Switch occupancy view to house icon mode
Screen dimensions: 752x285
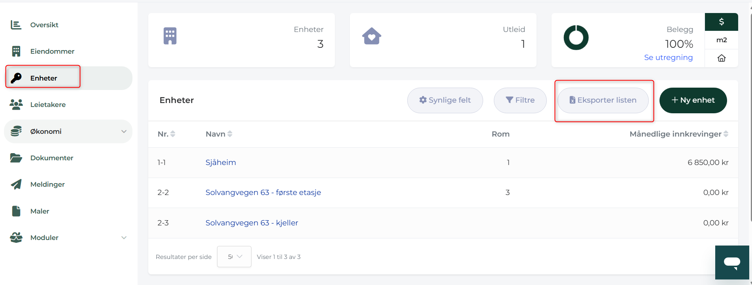[x=721, y=58]
